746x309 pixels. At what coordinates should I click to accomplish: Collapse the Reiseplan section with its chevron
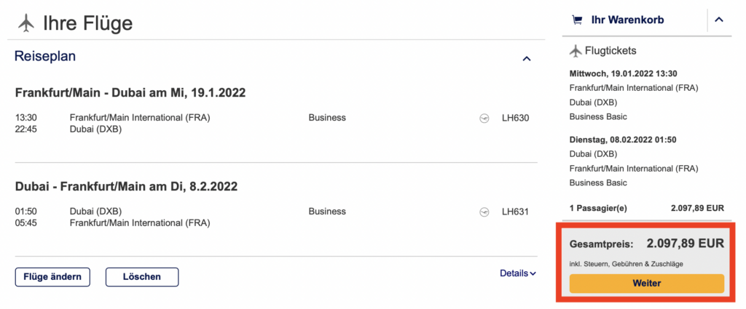tap(527, 58)
